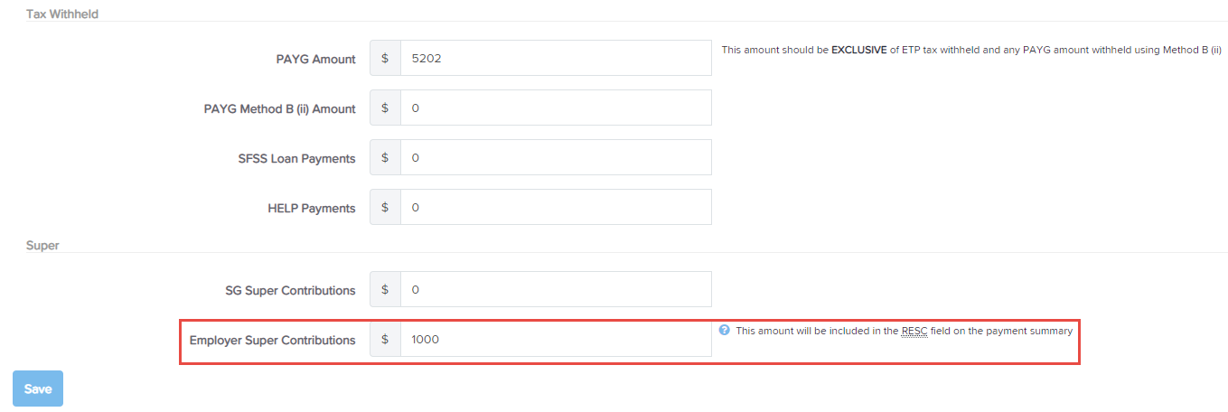Focus the SG Super Contributions field
The width and height of the screenshot is (1228, 412).
pyautogui.click(x=556, y=289)
